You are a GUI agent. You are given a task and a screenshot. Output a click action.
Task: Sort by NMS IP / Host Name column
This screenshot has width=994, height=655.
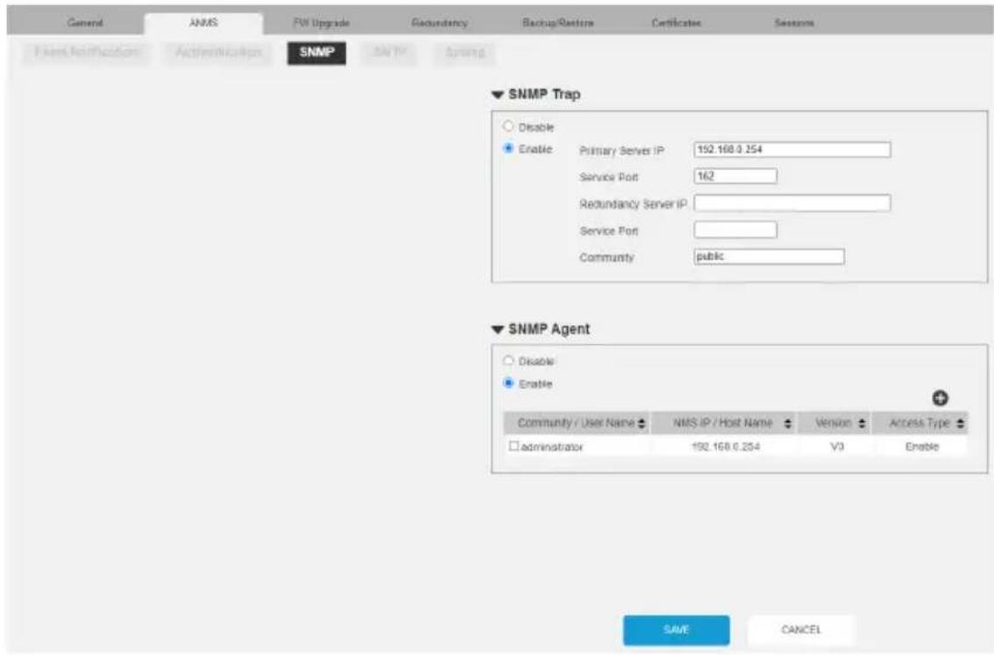[x=788, y=423]
